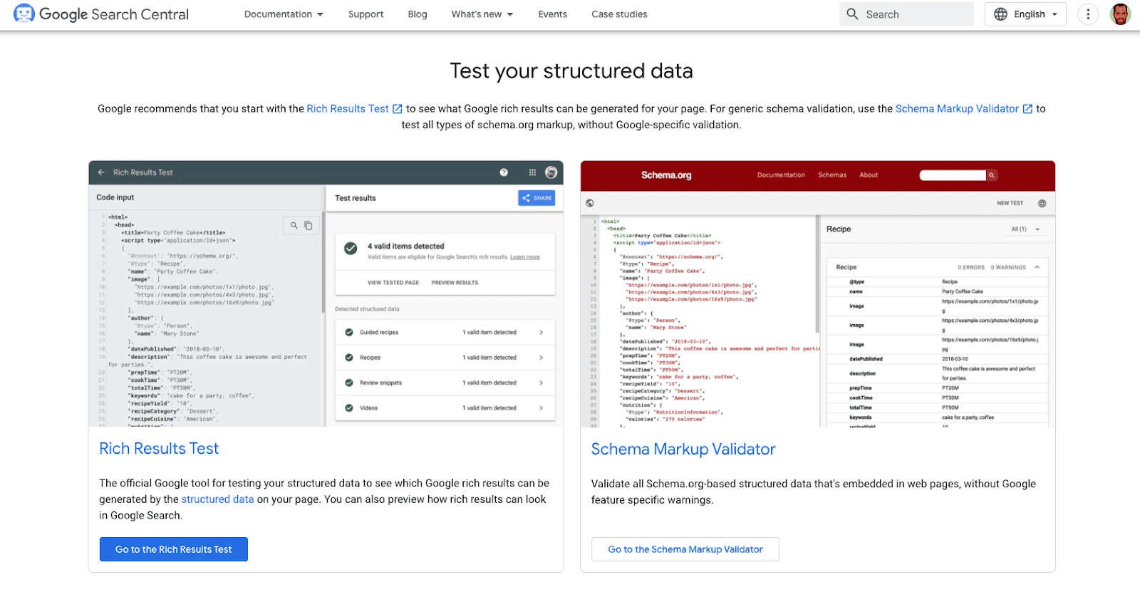
Task: Collapse the Recipe 0 ERRORS section chevron
Action: pos(1037,267)
